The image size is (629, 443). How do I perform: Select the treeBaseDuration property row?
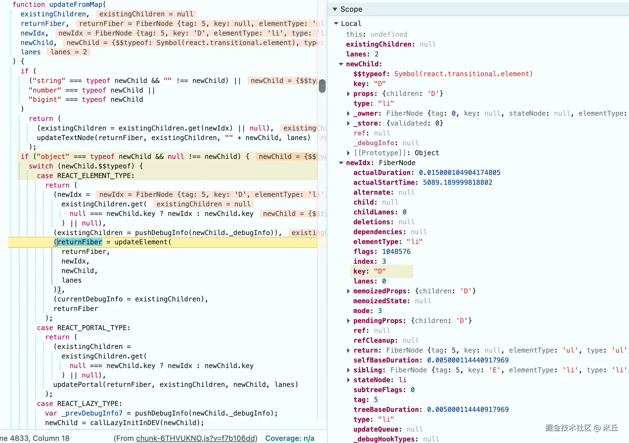click(431, 409)
